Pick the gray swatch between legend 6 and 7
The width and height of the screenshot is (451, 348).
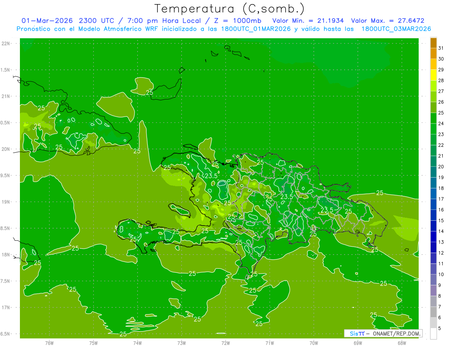pyautogui.click(x=433, y=312)
